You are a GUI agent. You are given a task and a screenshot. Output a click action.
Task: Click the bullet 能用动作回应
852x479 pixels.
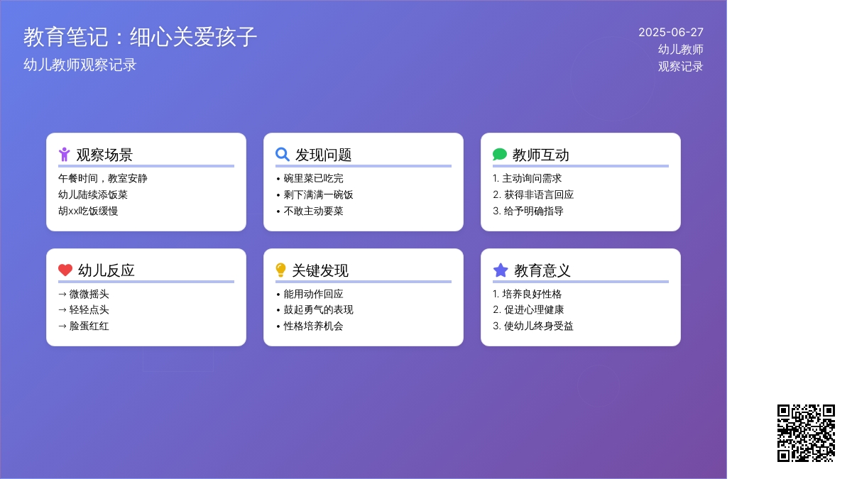[310, 294]
